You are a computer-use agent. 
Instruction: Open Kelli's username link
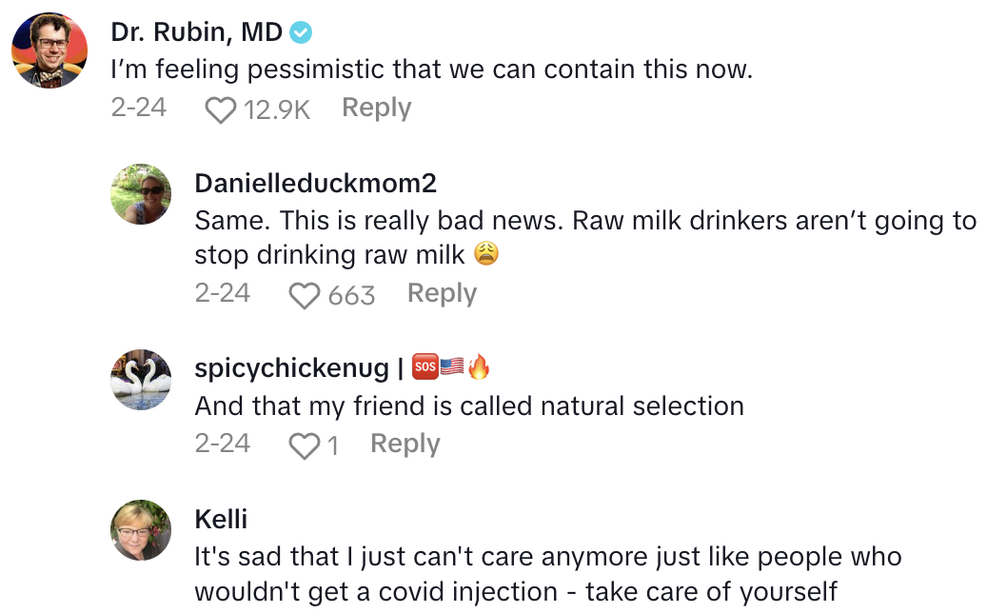pyautogui.click(x=221, y=519)
